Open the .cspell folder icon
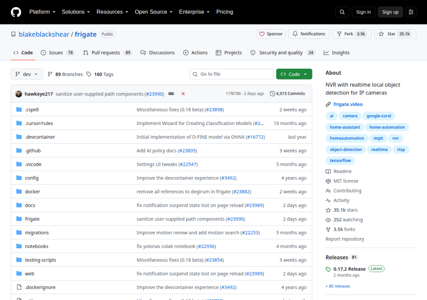 pos(19,110)
